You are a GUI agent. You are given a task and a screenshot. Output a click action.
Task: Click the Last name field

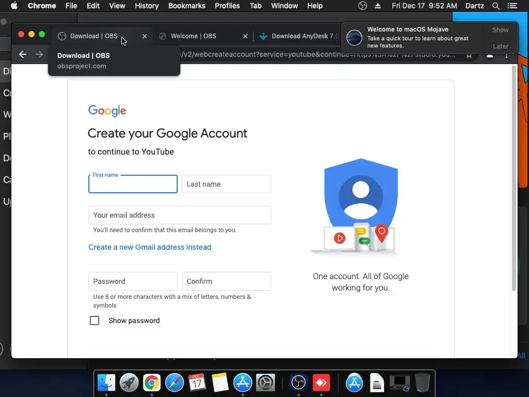226,184
